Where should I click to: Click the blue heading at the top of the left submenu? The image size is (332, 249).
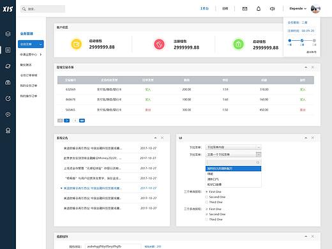coord(27,34)
